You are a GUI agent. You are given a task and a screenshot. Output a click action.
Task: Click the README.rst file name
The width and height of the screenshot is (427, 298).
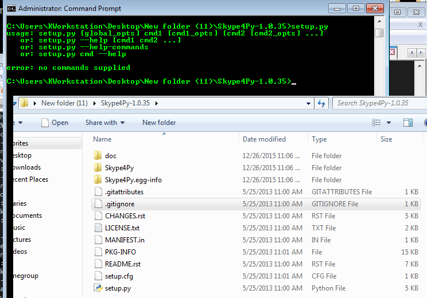click(x=123, y=264)
